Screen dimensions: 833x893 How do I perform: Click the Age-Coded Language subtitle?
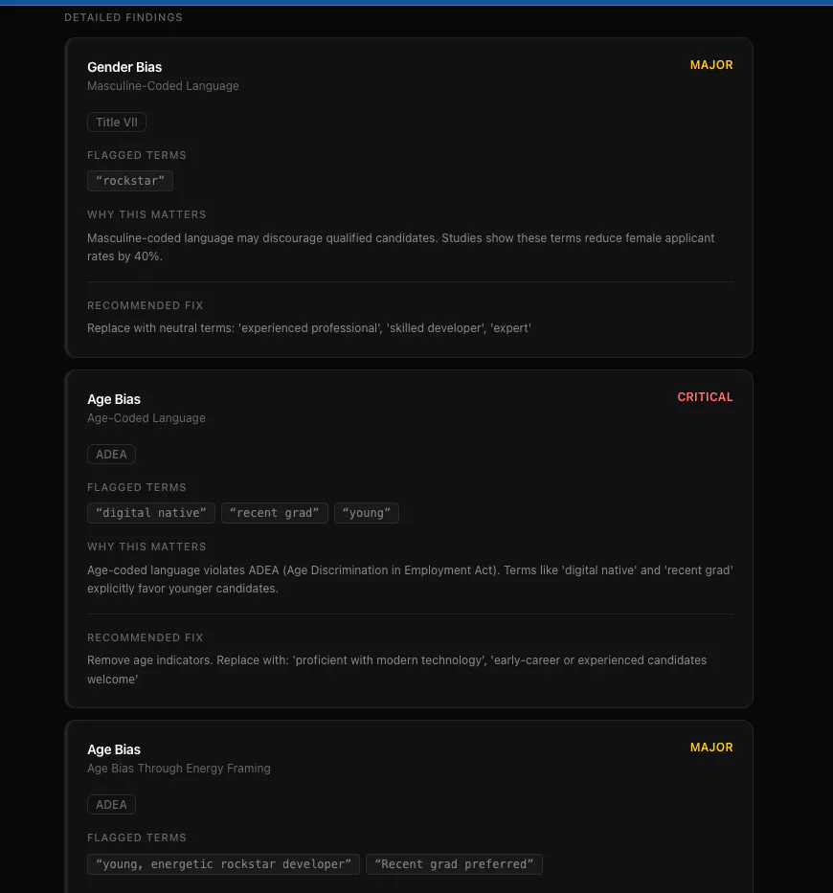(x=146, y=418)
